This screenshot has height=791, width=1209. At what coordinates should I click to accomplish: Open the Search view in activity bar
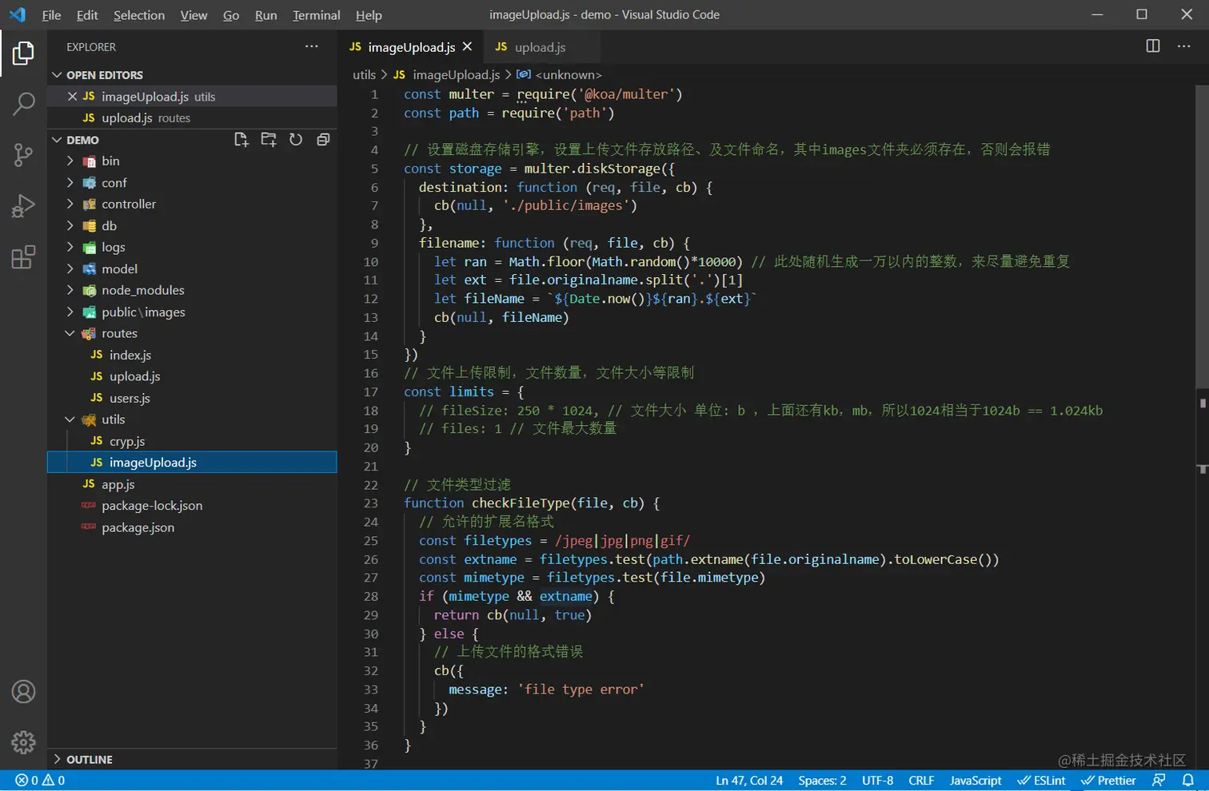[x=23, y=103]
